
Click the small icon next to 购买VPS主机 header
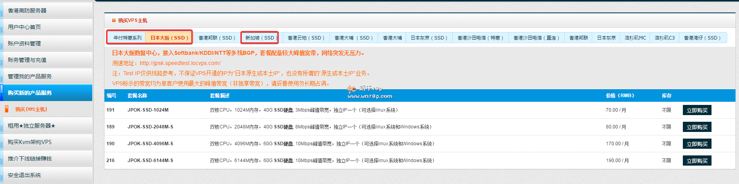point(114,20)
